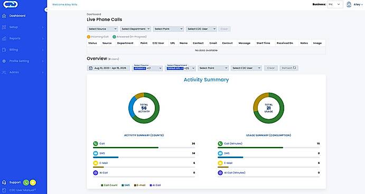The image size is (365, 194).
Task: Click the green phone support icon
Action: click(x=26, y=182)
